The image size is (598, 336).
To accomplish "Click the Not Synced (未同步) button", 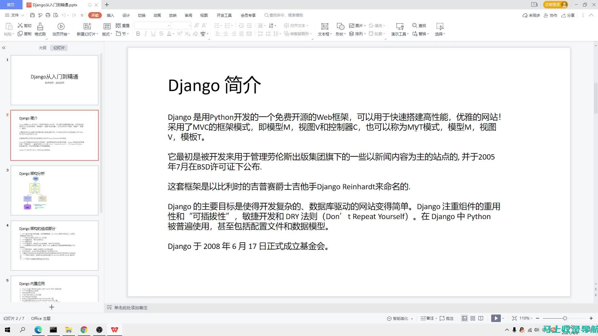I will click(x=531, y=15).
